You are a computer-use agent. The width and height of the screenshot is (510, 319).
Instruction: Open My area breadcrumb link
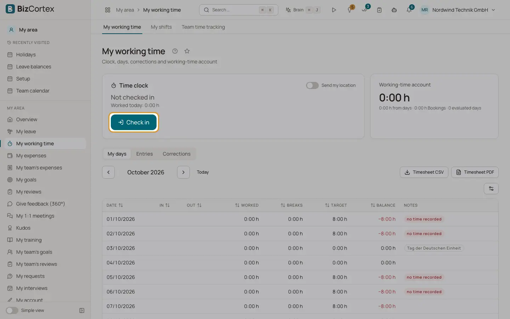pos(125,10)
